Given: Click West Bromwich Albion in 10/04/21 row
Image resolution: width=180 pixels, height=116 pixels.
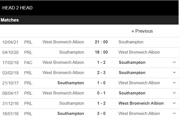Looking at the screenshot, I should [63, 42].
